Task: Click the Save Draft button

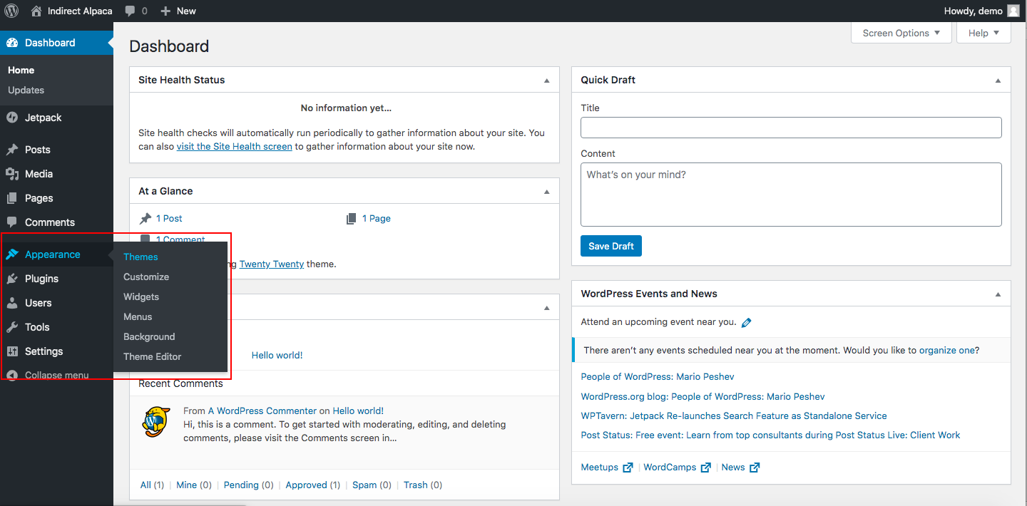Action: [611, 246]
